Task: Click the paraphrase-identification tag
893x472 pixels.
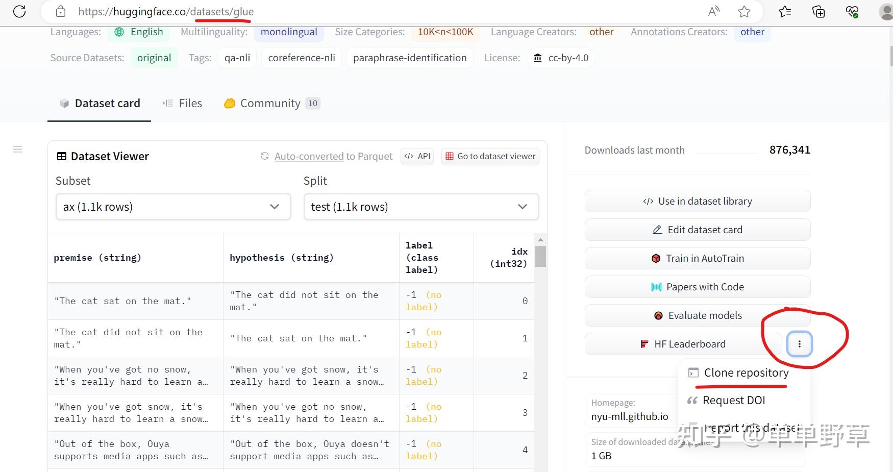Action: (410, 58)
